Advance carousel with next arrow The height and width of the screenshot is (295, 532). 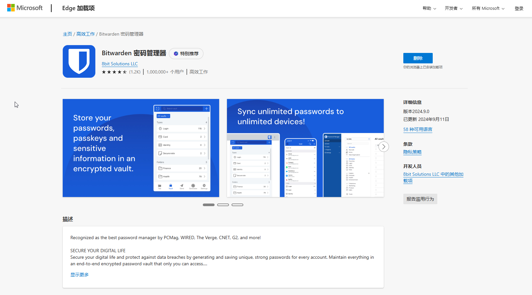click(x=384, y=147)
